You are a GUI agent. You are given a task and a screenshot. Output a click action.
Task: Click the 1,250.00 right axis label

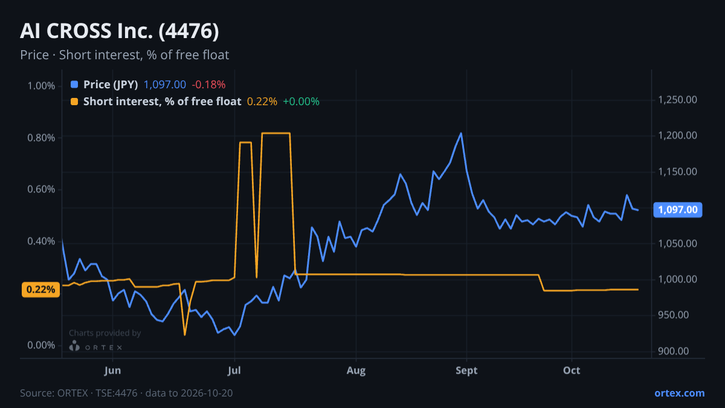click(x=677, y=100)
